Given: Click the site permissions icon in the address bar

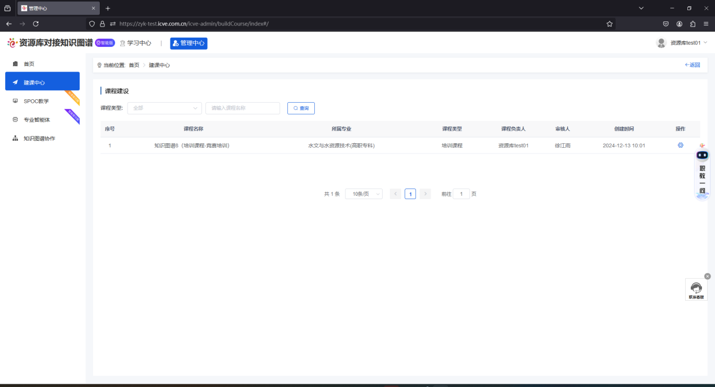Looking at the screenshot, I should tap(113, 24).
